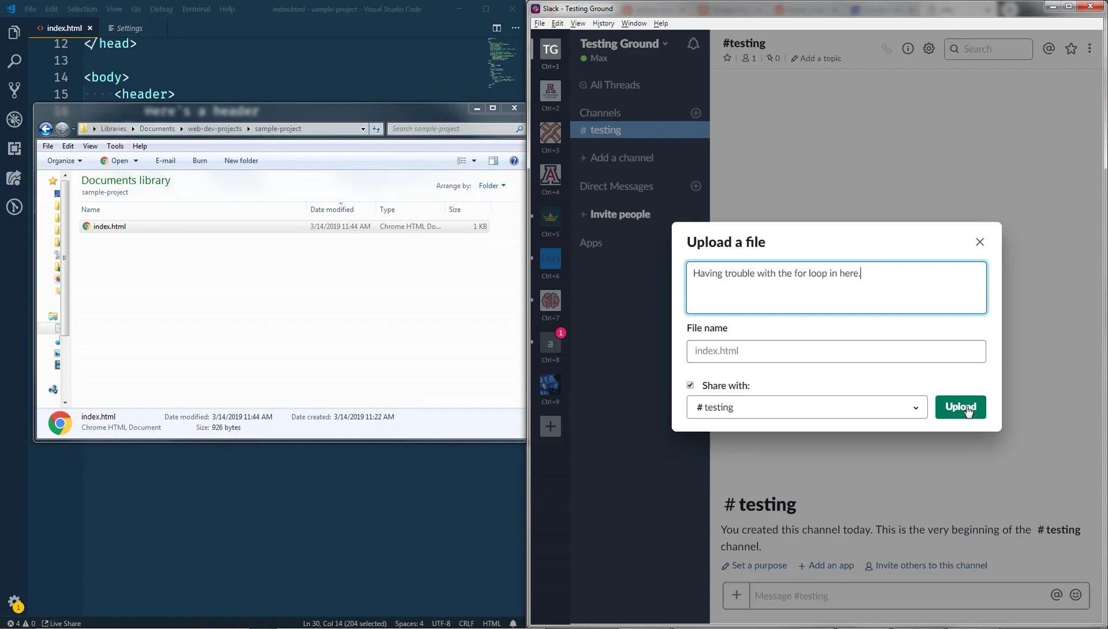Start new direct message plus icon

tap(696, 186)
